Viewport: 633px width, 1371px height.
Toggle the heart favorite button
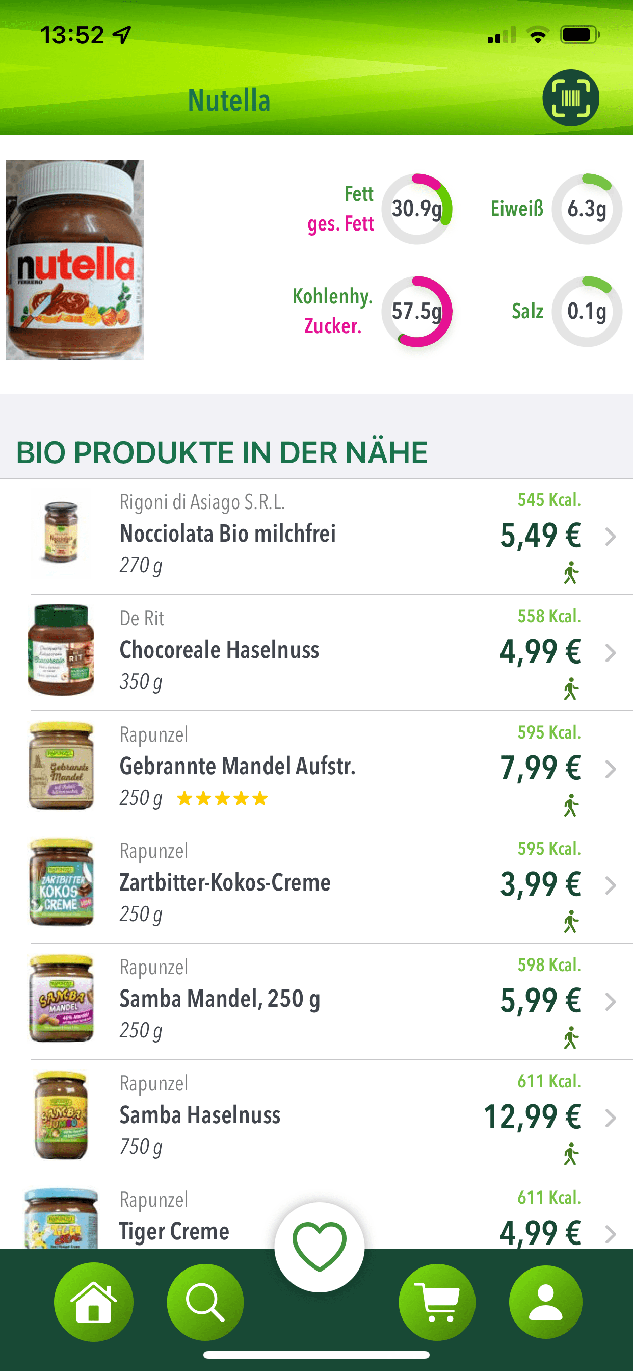(319, 1246)
